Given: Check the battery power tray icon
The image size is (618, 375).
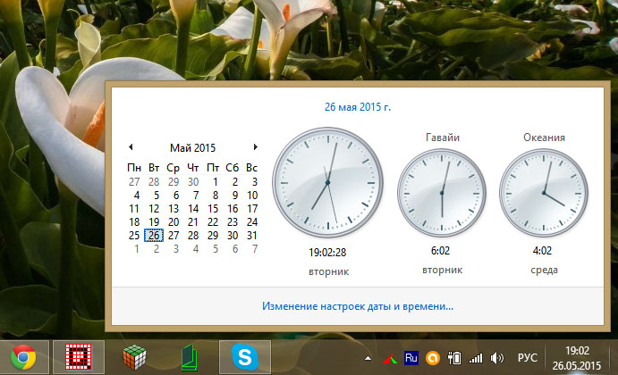Looking at the screenshot, I should 454,358.
